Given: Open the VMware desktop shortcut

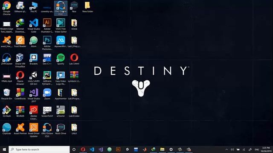Looking at the screenshot, I should point(20,7).
